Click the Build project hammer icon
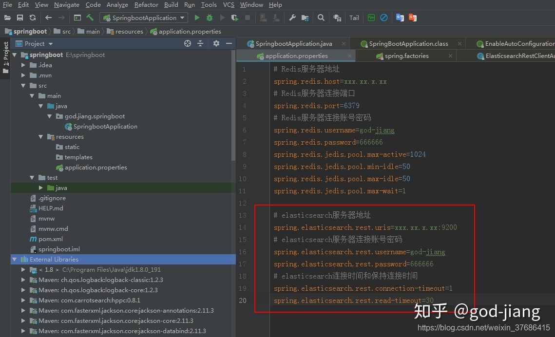This screenshot has height=337, width=555. (90, 18)
